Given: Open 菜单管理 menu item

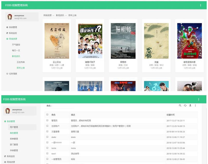Looking at the screenshot, I should (x=14, y=139).
